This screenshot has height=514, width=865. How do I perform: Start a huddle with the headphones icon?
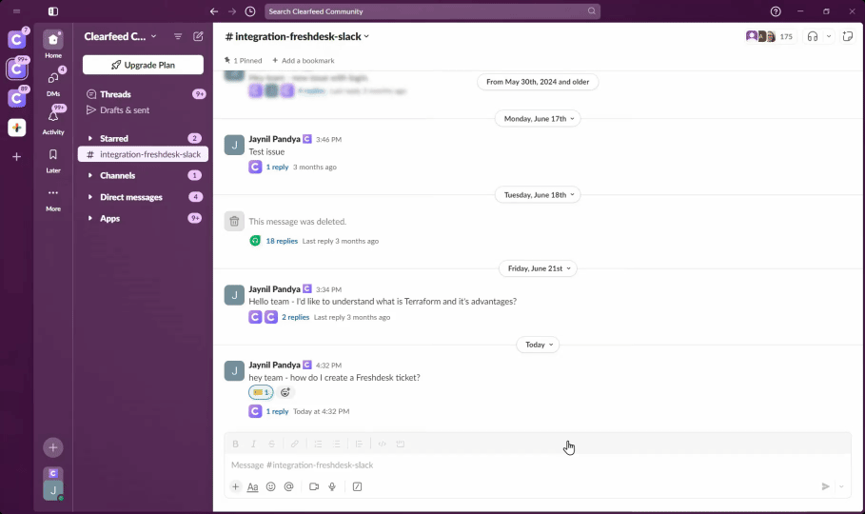click(813, 36)
